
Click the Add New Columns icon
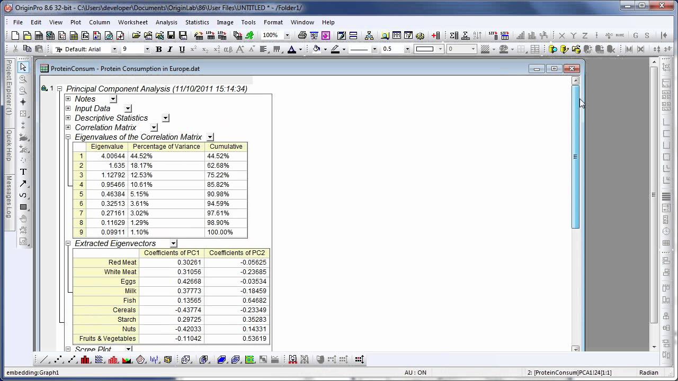point(436,35)
